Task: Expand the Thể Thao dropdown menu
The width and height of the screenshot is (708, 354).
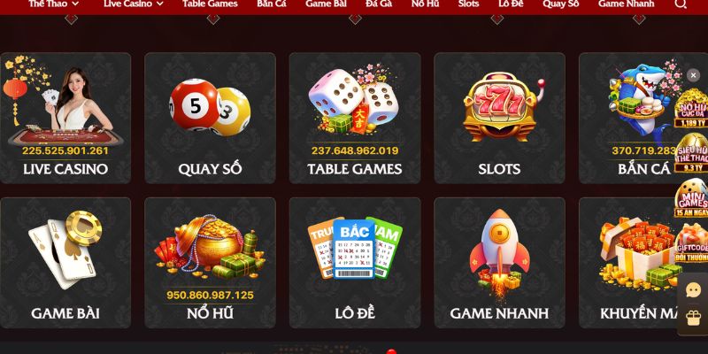Action: 54,4
